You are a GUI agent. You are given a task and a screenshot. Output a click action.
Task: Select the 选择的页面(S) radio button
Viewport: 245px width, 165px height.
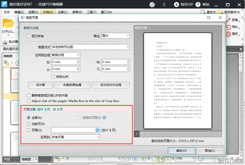tap(79, 117)
